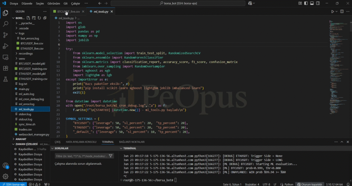
Task: Open the Source Control view
Action: coord(5,35)
